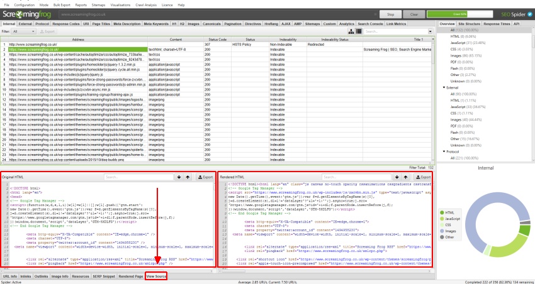Switch to the Meta Description tab

tap(127, 24)
